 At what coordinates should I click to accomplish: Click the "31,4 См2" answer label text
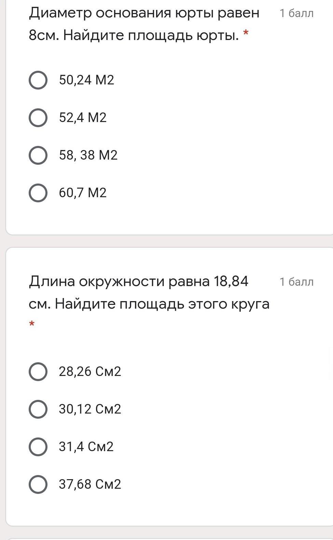tap(86, 447)
